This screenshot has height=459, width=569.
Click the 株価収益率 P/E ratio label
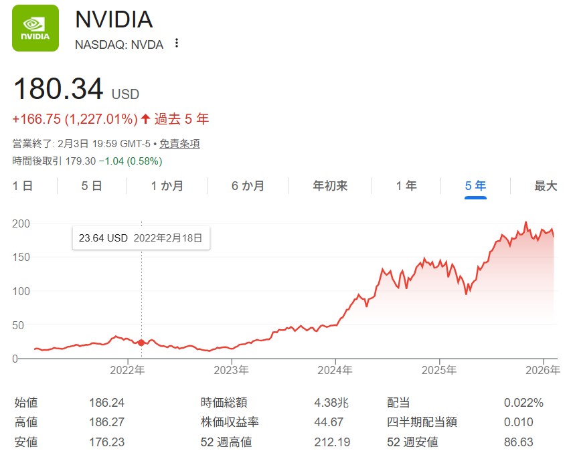228,422
